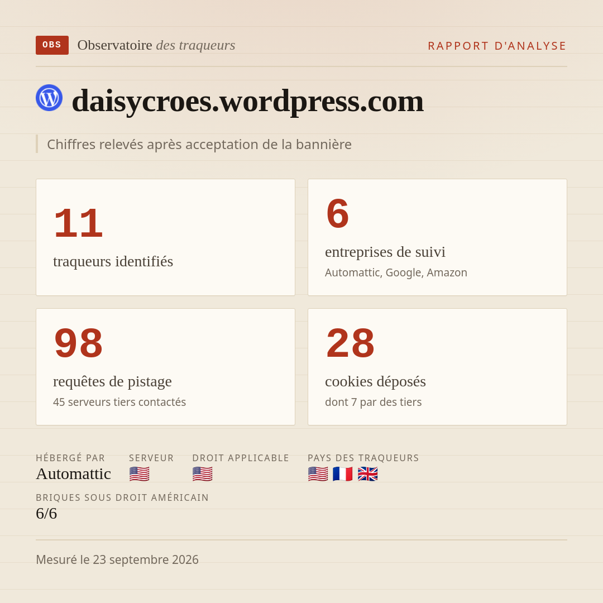This screenshot has width=603, height=603.
Task: Click the Pays des traqueurs label
Action: click(363, 458)
